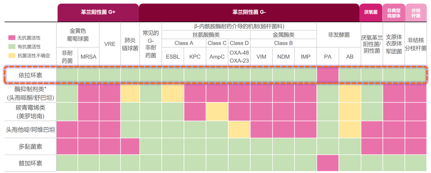This screenshot has height=173, width=431.
Task: Select the 分枝杆菌 header tab
Action: pyautogui.click(x=416, y=12)
